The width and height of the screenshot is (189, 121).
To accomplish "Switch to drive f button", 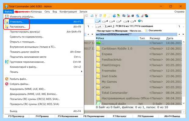I will [x=119, y=21].
